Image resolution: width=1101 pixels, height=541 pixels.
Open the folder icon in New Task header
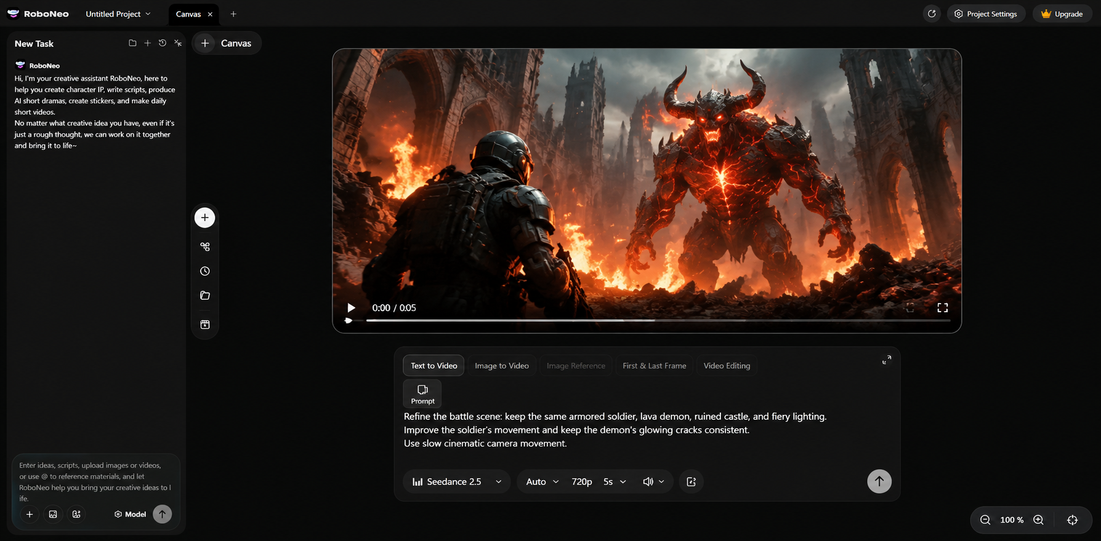(132, 43)
